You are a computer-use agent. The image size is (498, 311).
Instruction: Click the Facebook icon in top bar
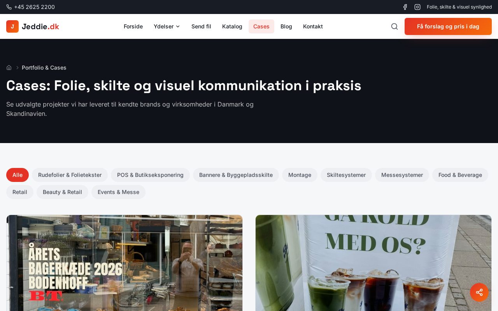pos(405,7)
